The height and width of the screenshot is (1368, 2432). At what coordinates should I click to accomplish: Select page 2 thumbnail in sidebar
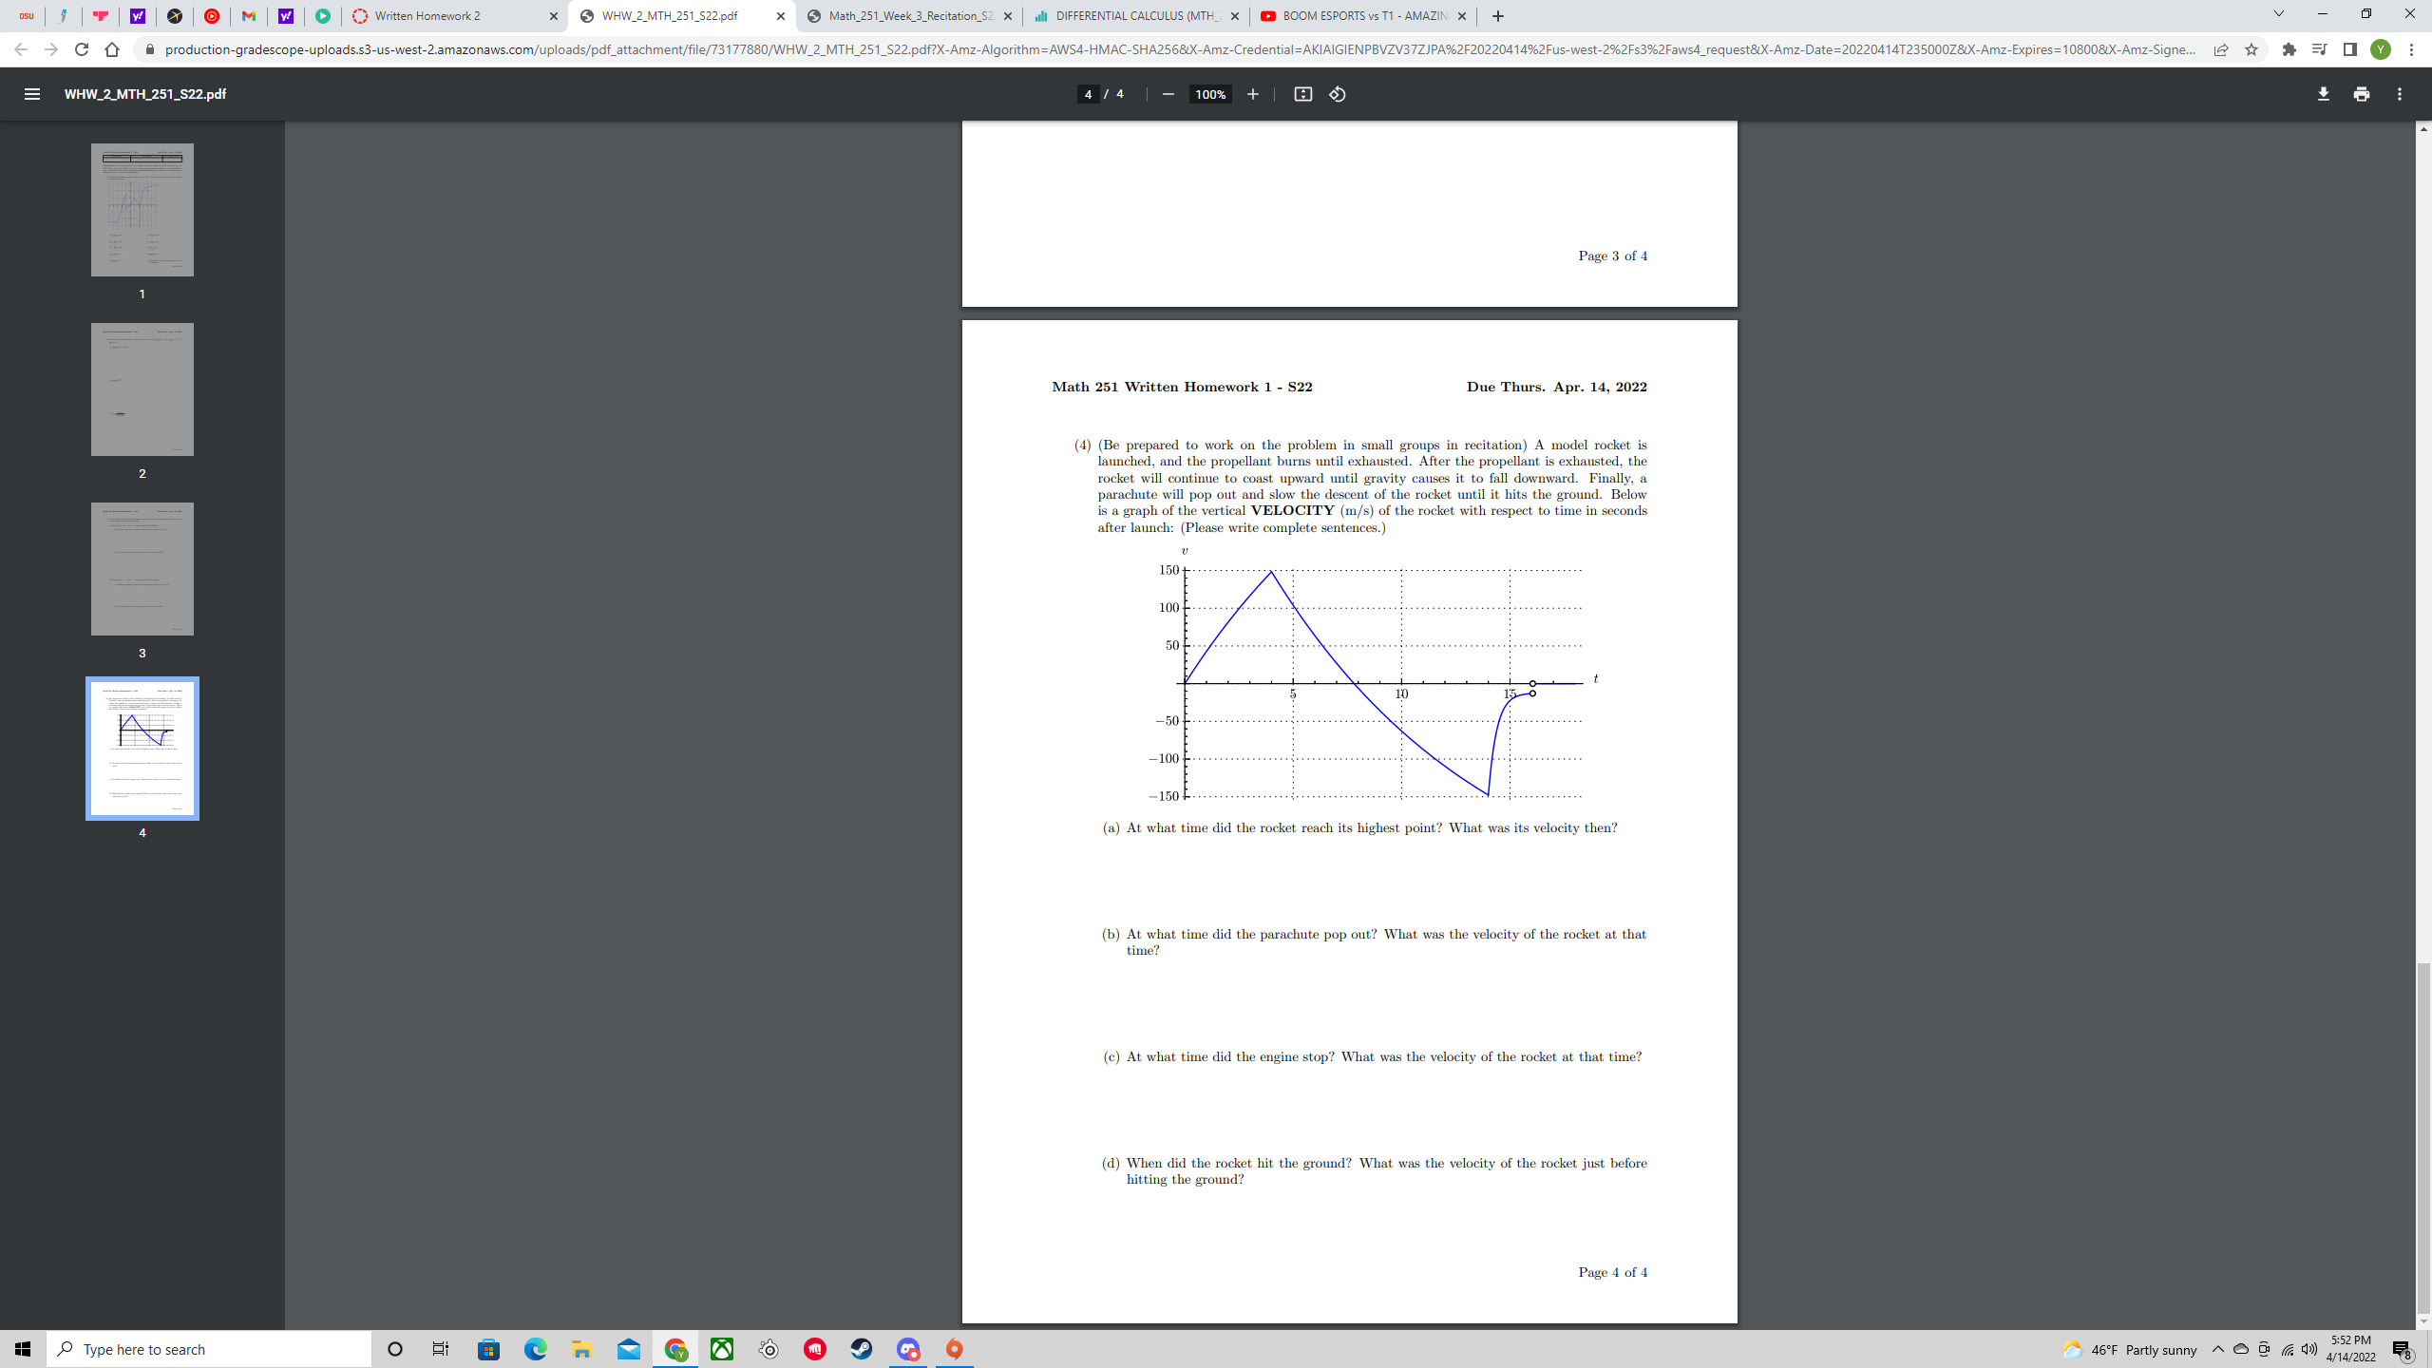tap(142, 389)
